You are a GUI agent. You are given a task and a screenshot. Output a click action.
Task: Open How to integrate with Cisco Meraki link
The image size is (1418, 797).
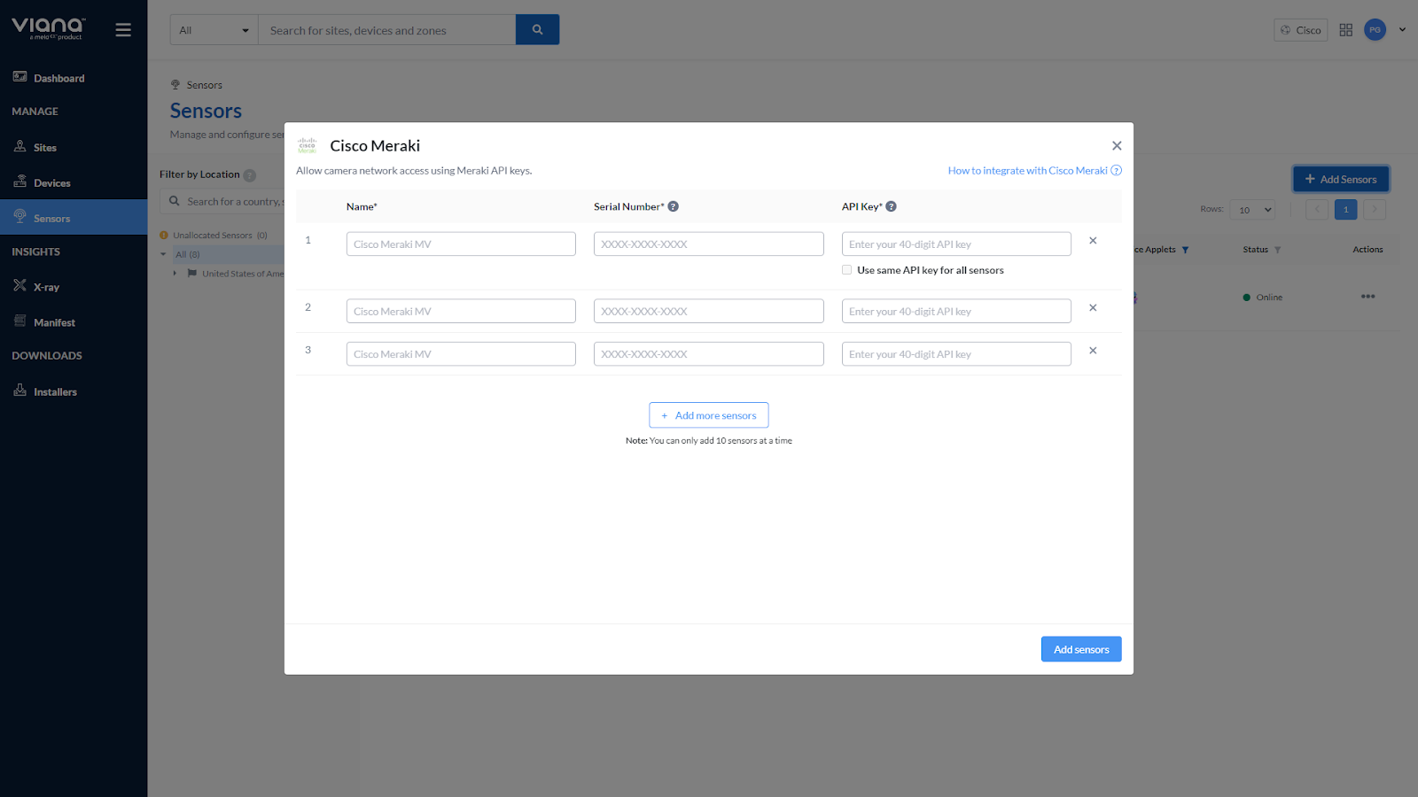click(1027, 171)
